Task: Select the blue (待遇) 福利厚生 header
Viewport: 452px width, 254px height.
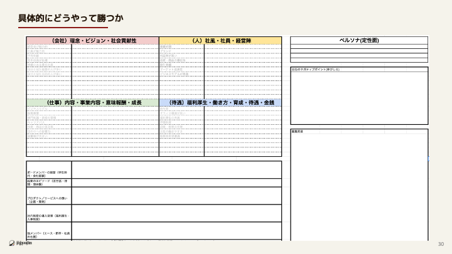Action: pyautogui.click(x=220, y=102)
